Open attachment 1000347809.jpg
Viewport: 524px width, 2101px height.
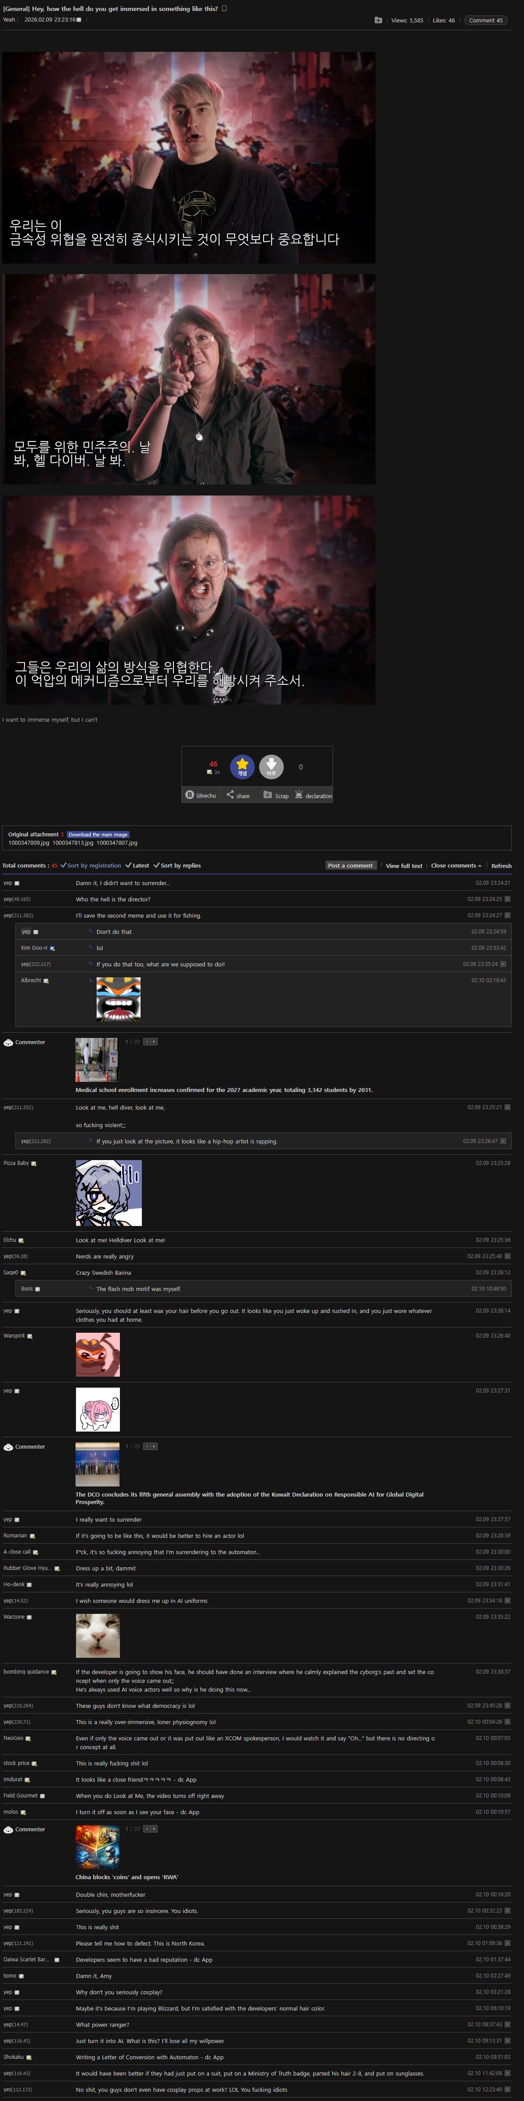click(x=29, y=843)
